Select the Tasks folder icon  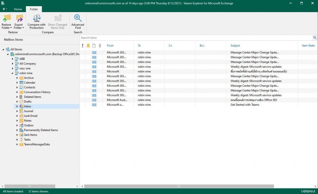coord(21,139)
